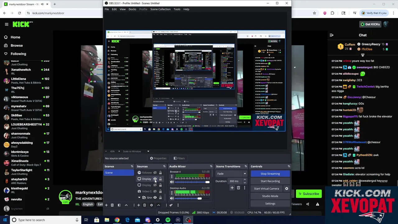398x224 pixels.
Task: Open Docks menu in OBS
Action: point(132,9)
